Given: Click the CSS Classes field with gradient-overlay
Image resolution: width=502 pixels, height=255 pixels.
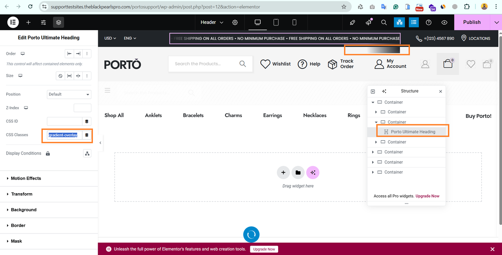Looking at the screenshot, I should (65, 135).
